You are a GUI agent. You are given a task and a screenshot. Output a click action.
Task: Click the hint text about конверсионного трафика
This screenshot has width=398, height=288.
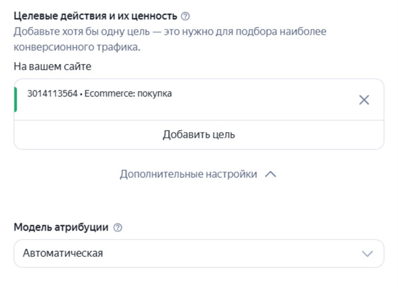(x=170, y=39)
